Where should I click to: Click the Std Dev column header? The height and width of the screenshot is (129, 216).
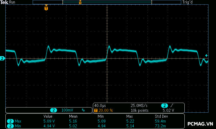coord(161,116)
